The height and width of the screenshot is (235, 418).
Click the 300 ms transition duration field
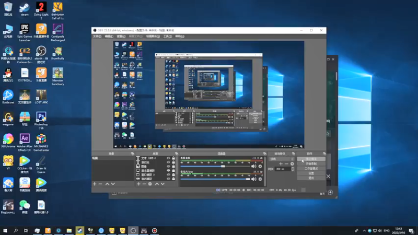pyautogui.click(x=283, y=169)
